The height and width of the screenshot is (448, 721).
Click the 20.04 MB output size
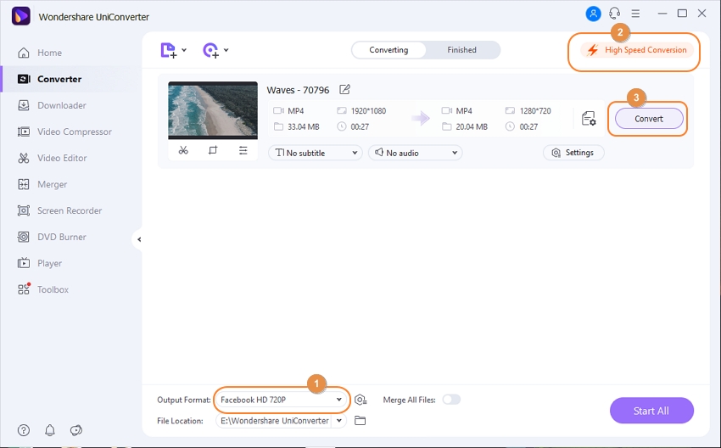click(472, 126)
